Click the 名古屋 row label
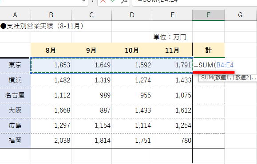Image resolution: width=257 pixels, height=164 pixels. [15, 95]
